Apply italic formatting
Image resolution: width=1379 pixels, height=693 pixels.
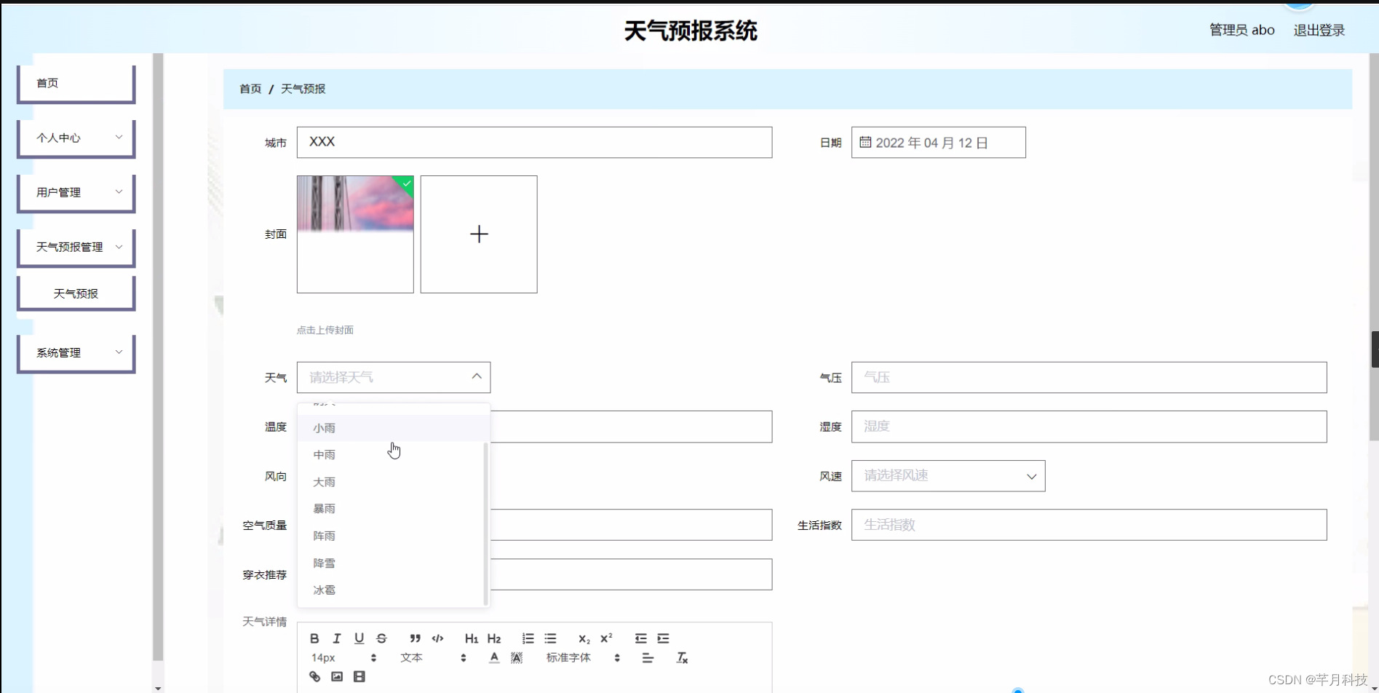[336, 638]
